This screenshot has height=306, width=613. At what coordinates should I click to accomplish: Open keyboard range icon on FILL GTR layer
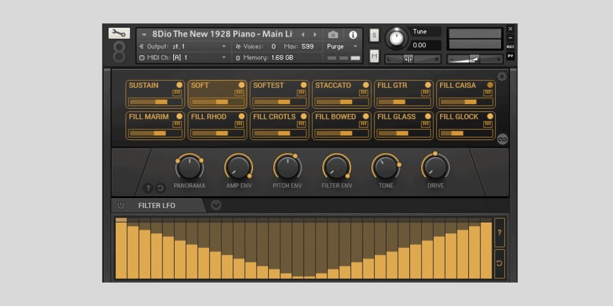[x=426, y=93]
